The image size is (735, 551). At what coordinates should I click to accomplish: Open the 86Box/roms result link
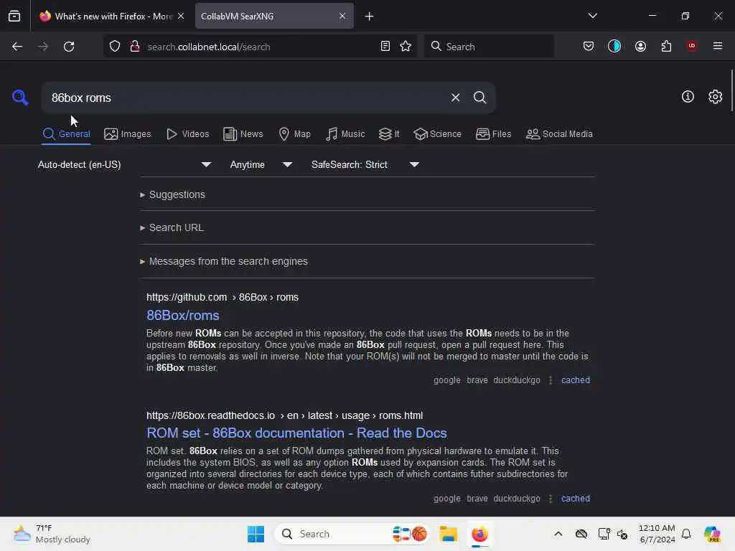(x=183, y=316)
